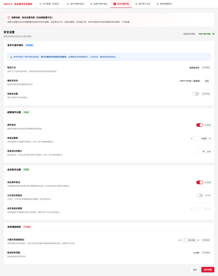
Task: Click the blue tag beside 食亨代操作授权
Action: (x=29, y=45)
